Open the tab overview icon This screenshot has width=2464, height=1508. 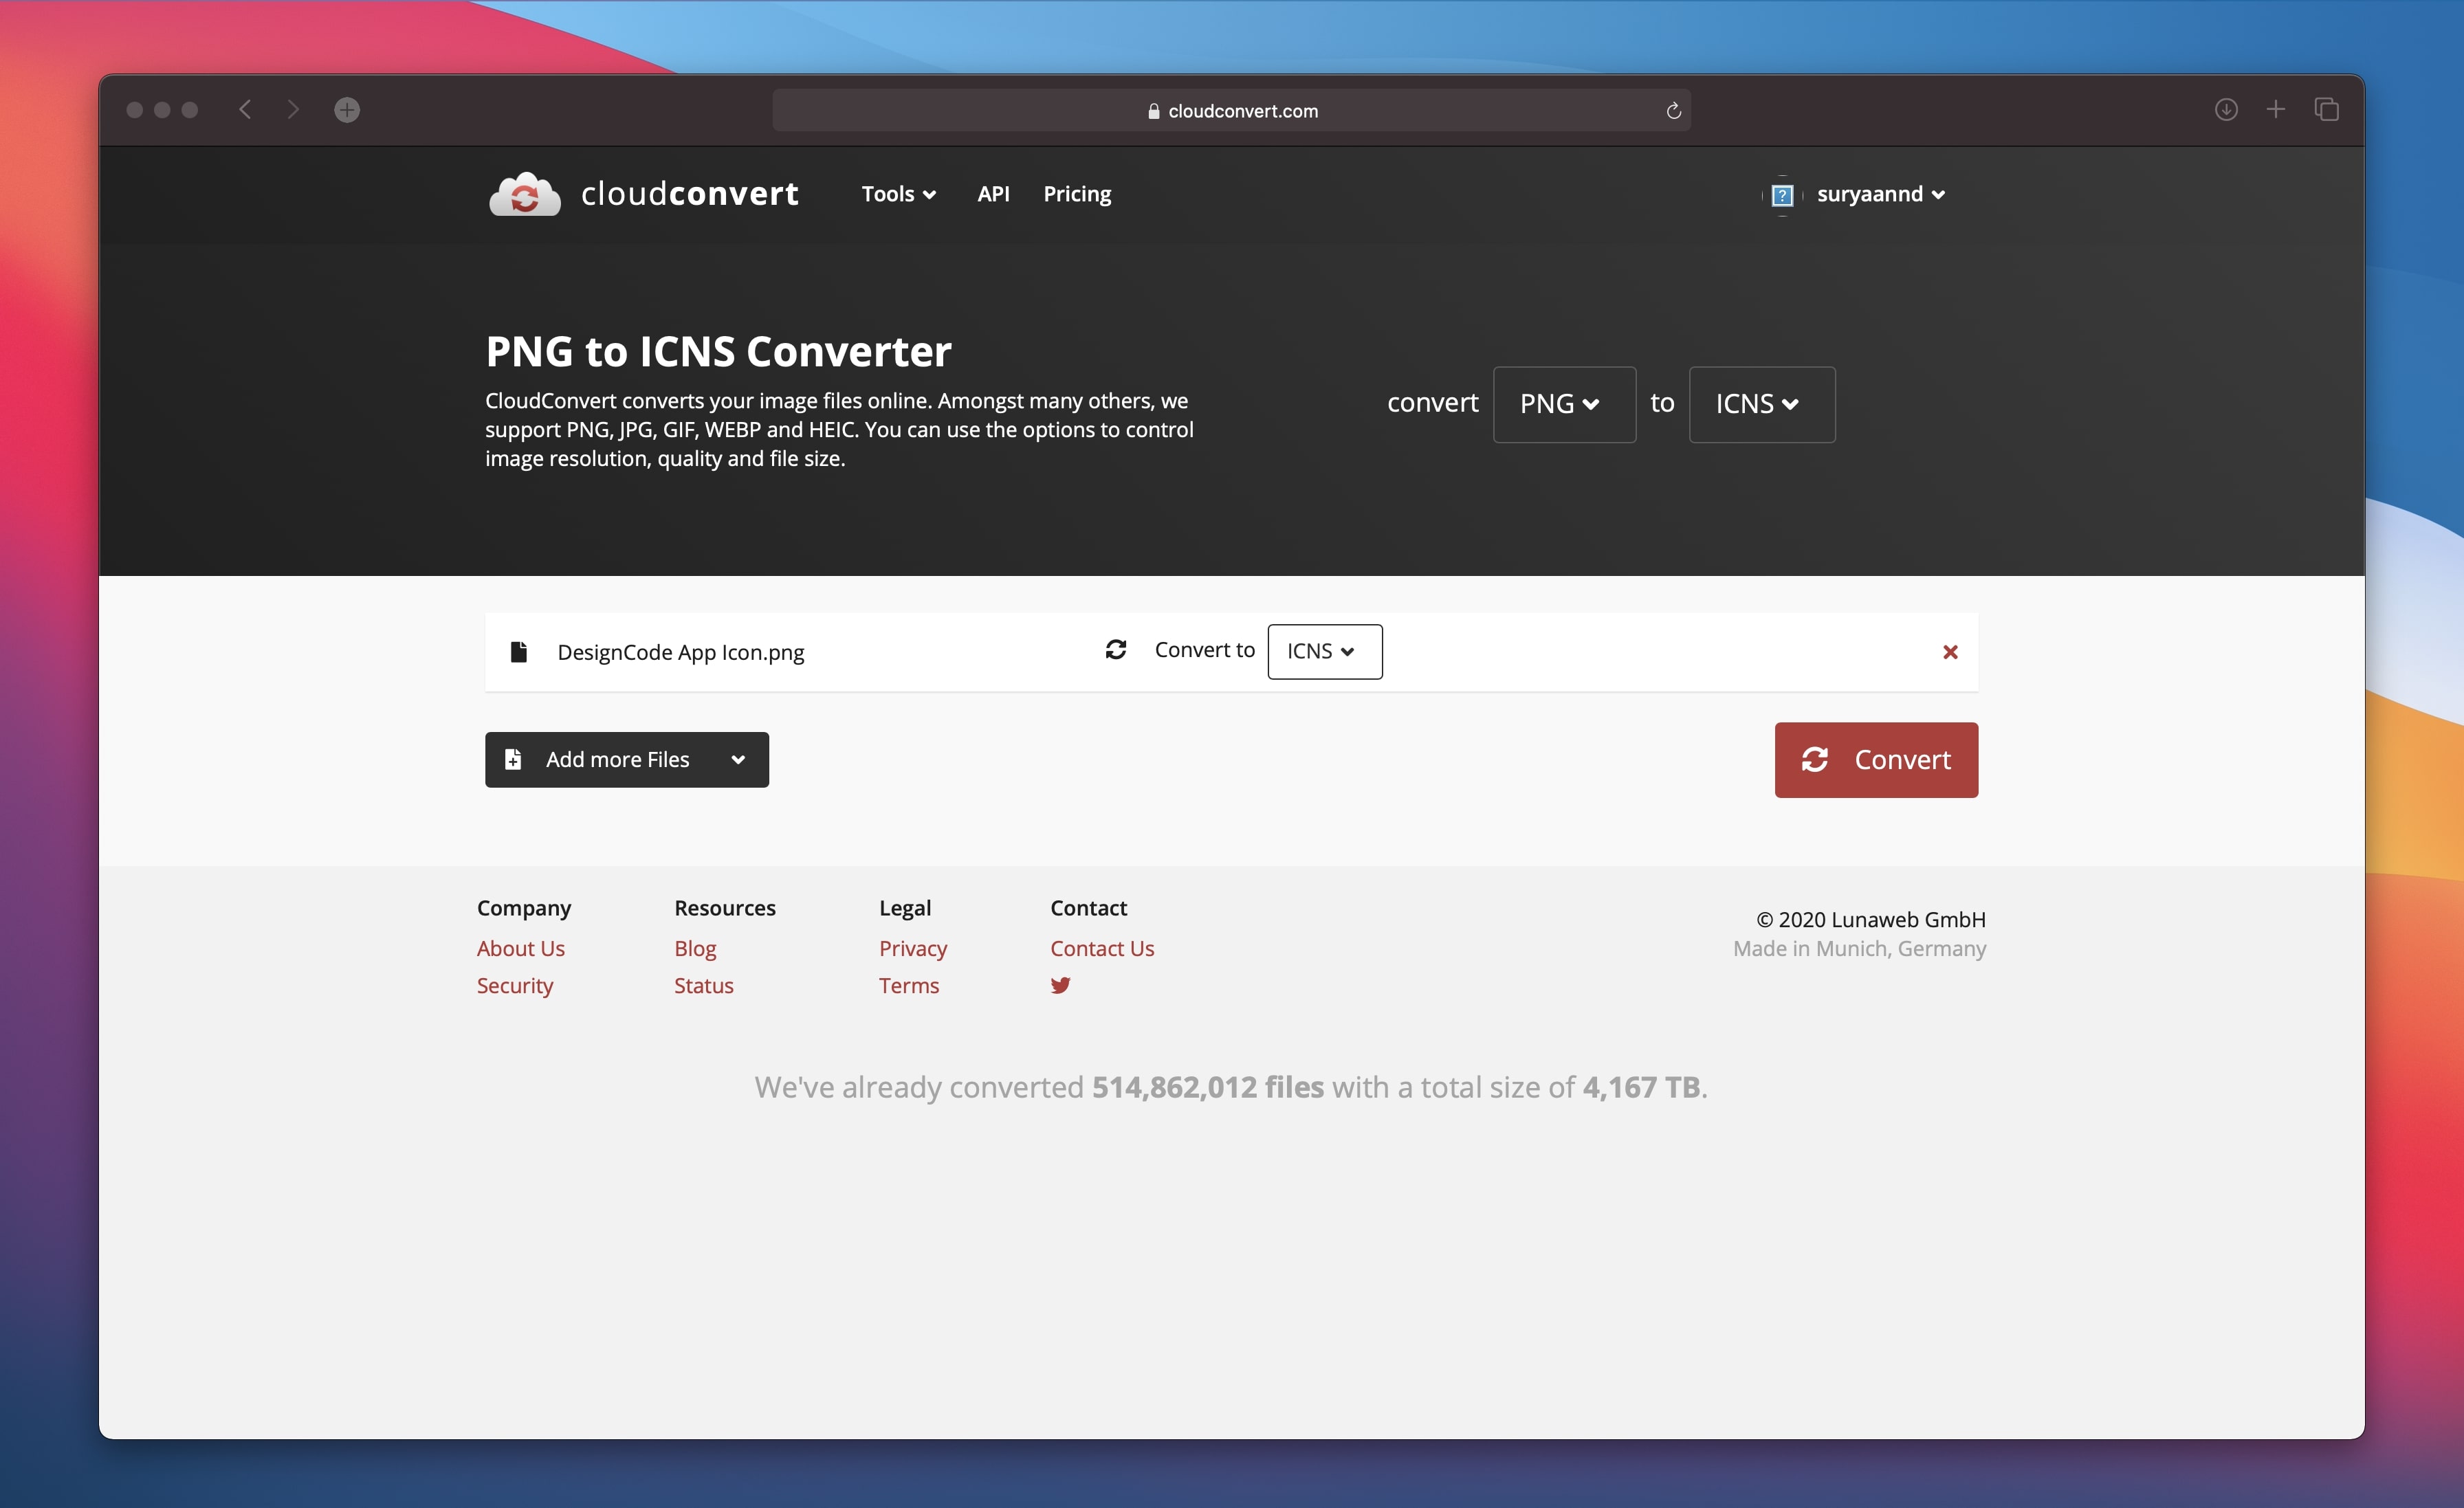pyautogui.click(x=2326, y=110)
